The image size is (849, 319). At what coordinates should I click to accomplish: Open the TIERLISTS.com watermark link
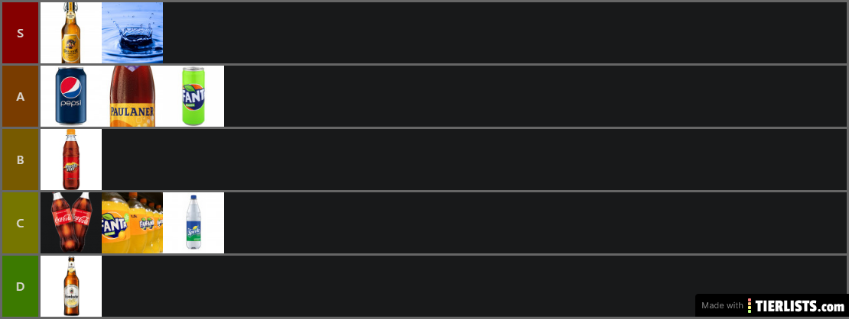coord(772,305)
